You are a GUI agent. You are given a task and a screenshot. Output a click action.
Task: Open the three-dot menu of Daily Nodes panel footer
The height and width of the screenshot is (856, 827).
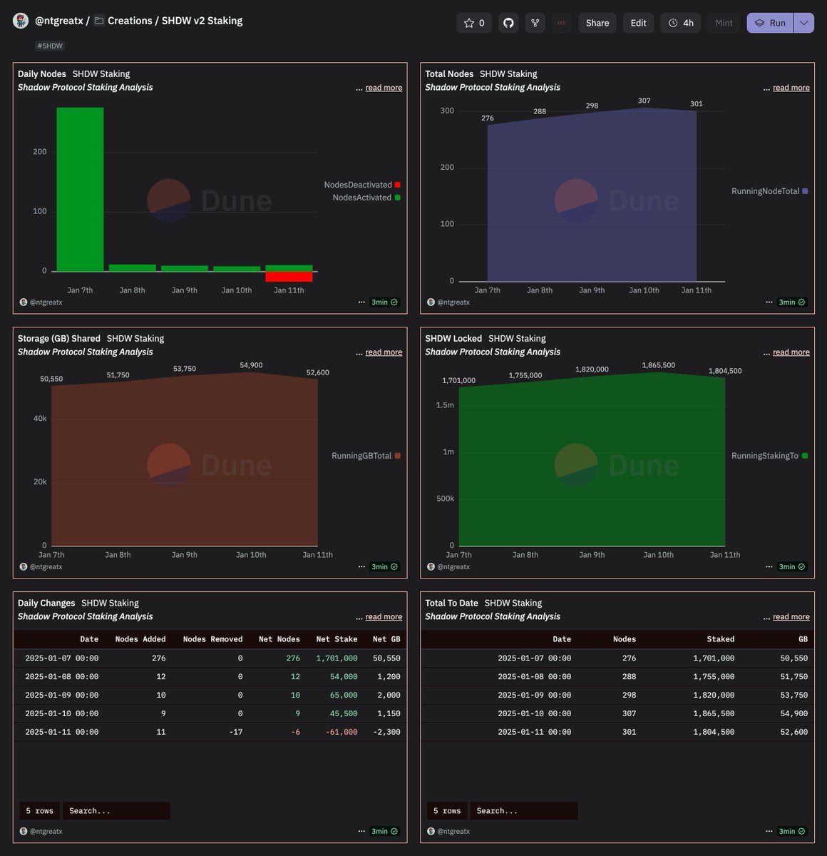(361, 302)
